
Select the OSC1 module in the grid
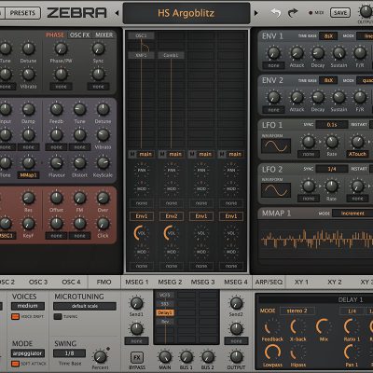pos(141,35)
